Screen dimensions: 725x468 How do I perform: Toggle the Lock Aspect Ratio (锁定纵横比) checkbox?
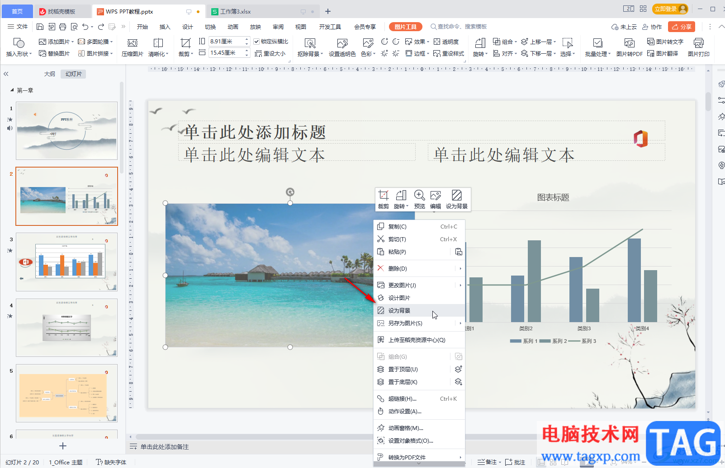pos(256,42)
